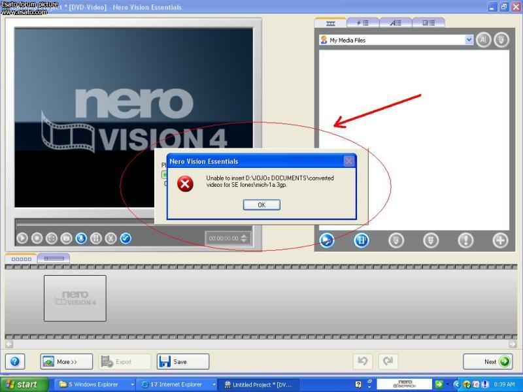Switch to the storyboard view tab
The width and height of the screenshot is (523, 392).
click(x=21, y=259)
